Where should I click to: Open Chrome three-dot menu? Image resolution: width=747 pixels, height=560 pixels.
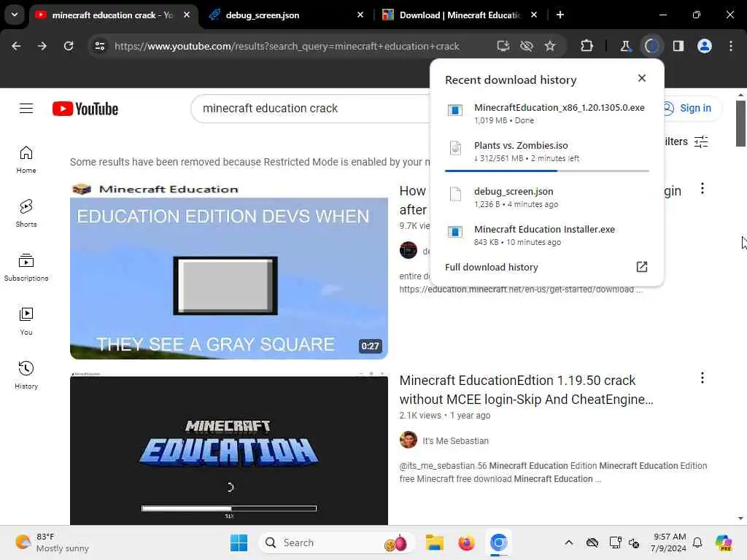731,46
